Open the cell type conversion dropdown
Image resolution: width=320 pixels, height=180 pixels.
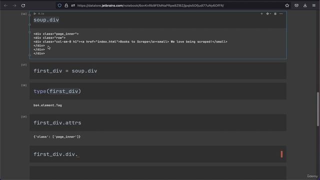268,13
